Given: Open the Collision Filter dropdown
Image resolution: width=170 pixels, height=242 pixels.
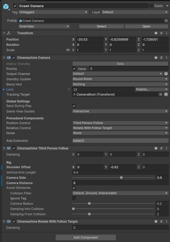Looking at the screenshot, I should coord(120,193).
